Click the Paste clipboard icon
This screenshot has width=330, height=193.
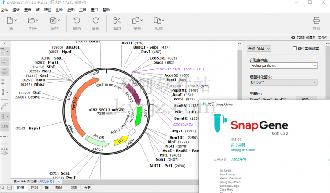[157, 21]
